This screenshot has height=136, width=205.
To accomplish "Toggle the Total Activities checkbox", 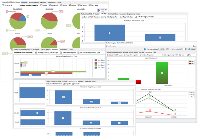I will coord(121,17).
